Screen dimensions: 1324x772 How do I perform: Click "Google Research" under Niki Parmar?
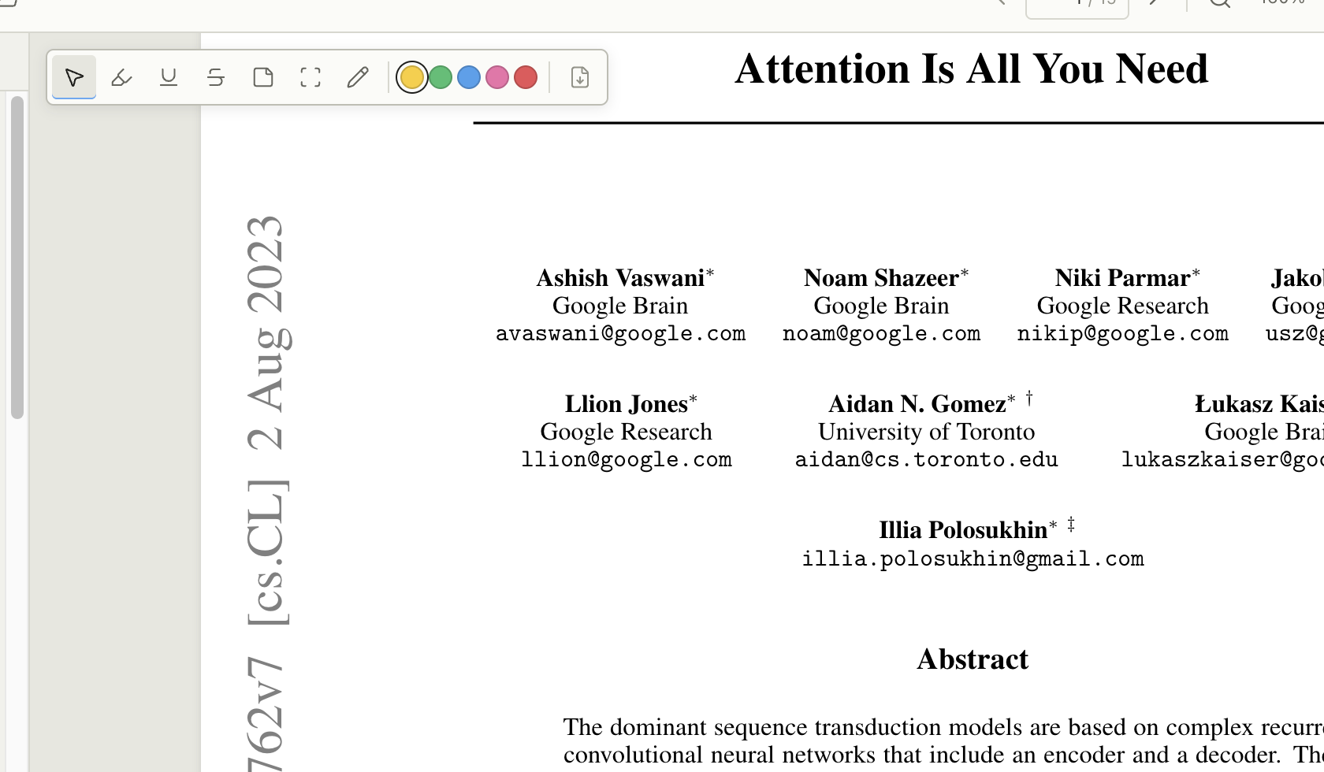point(1122,306)
